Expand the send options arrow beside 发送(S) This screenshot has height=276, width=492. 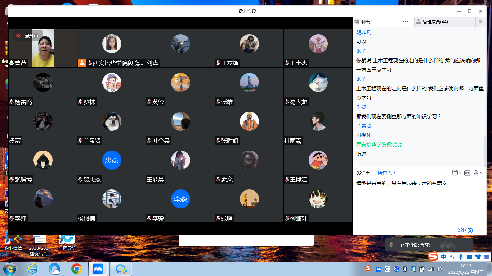479,230
